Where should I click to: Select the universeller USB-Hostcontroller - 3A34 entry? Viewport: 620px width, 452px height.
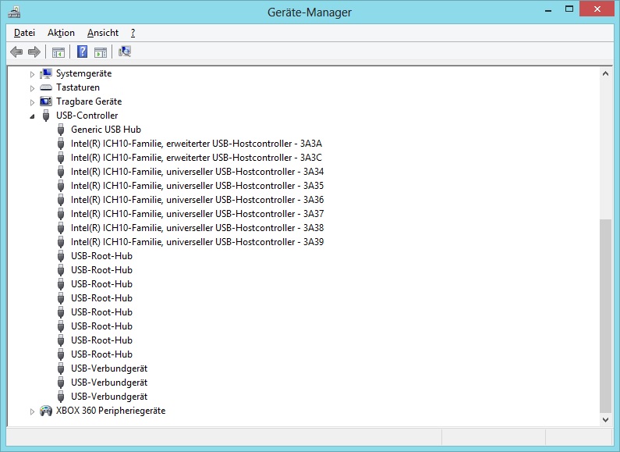[197, 172]
